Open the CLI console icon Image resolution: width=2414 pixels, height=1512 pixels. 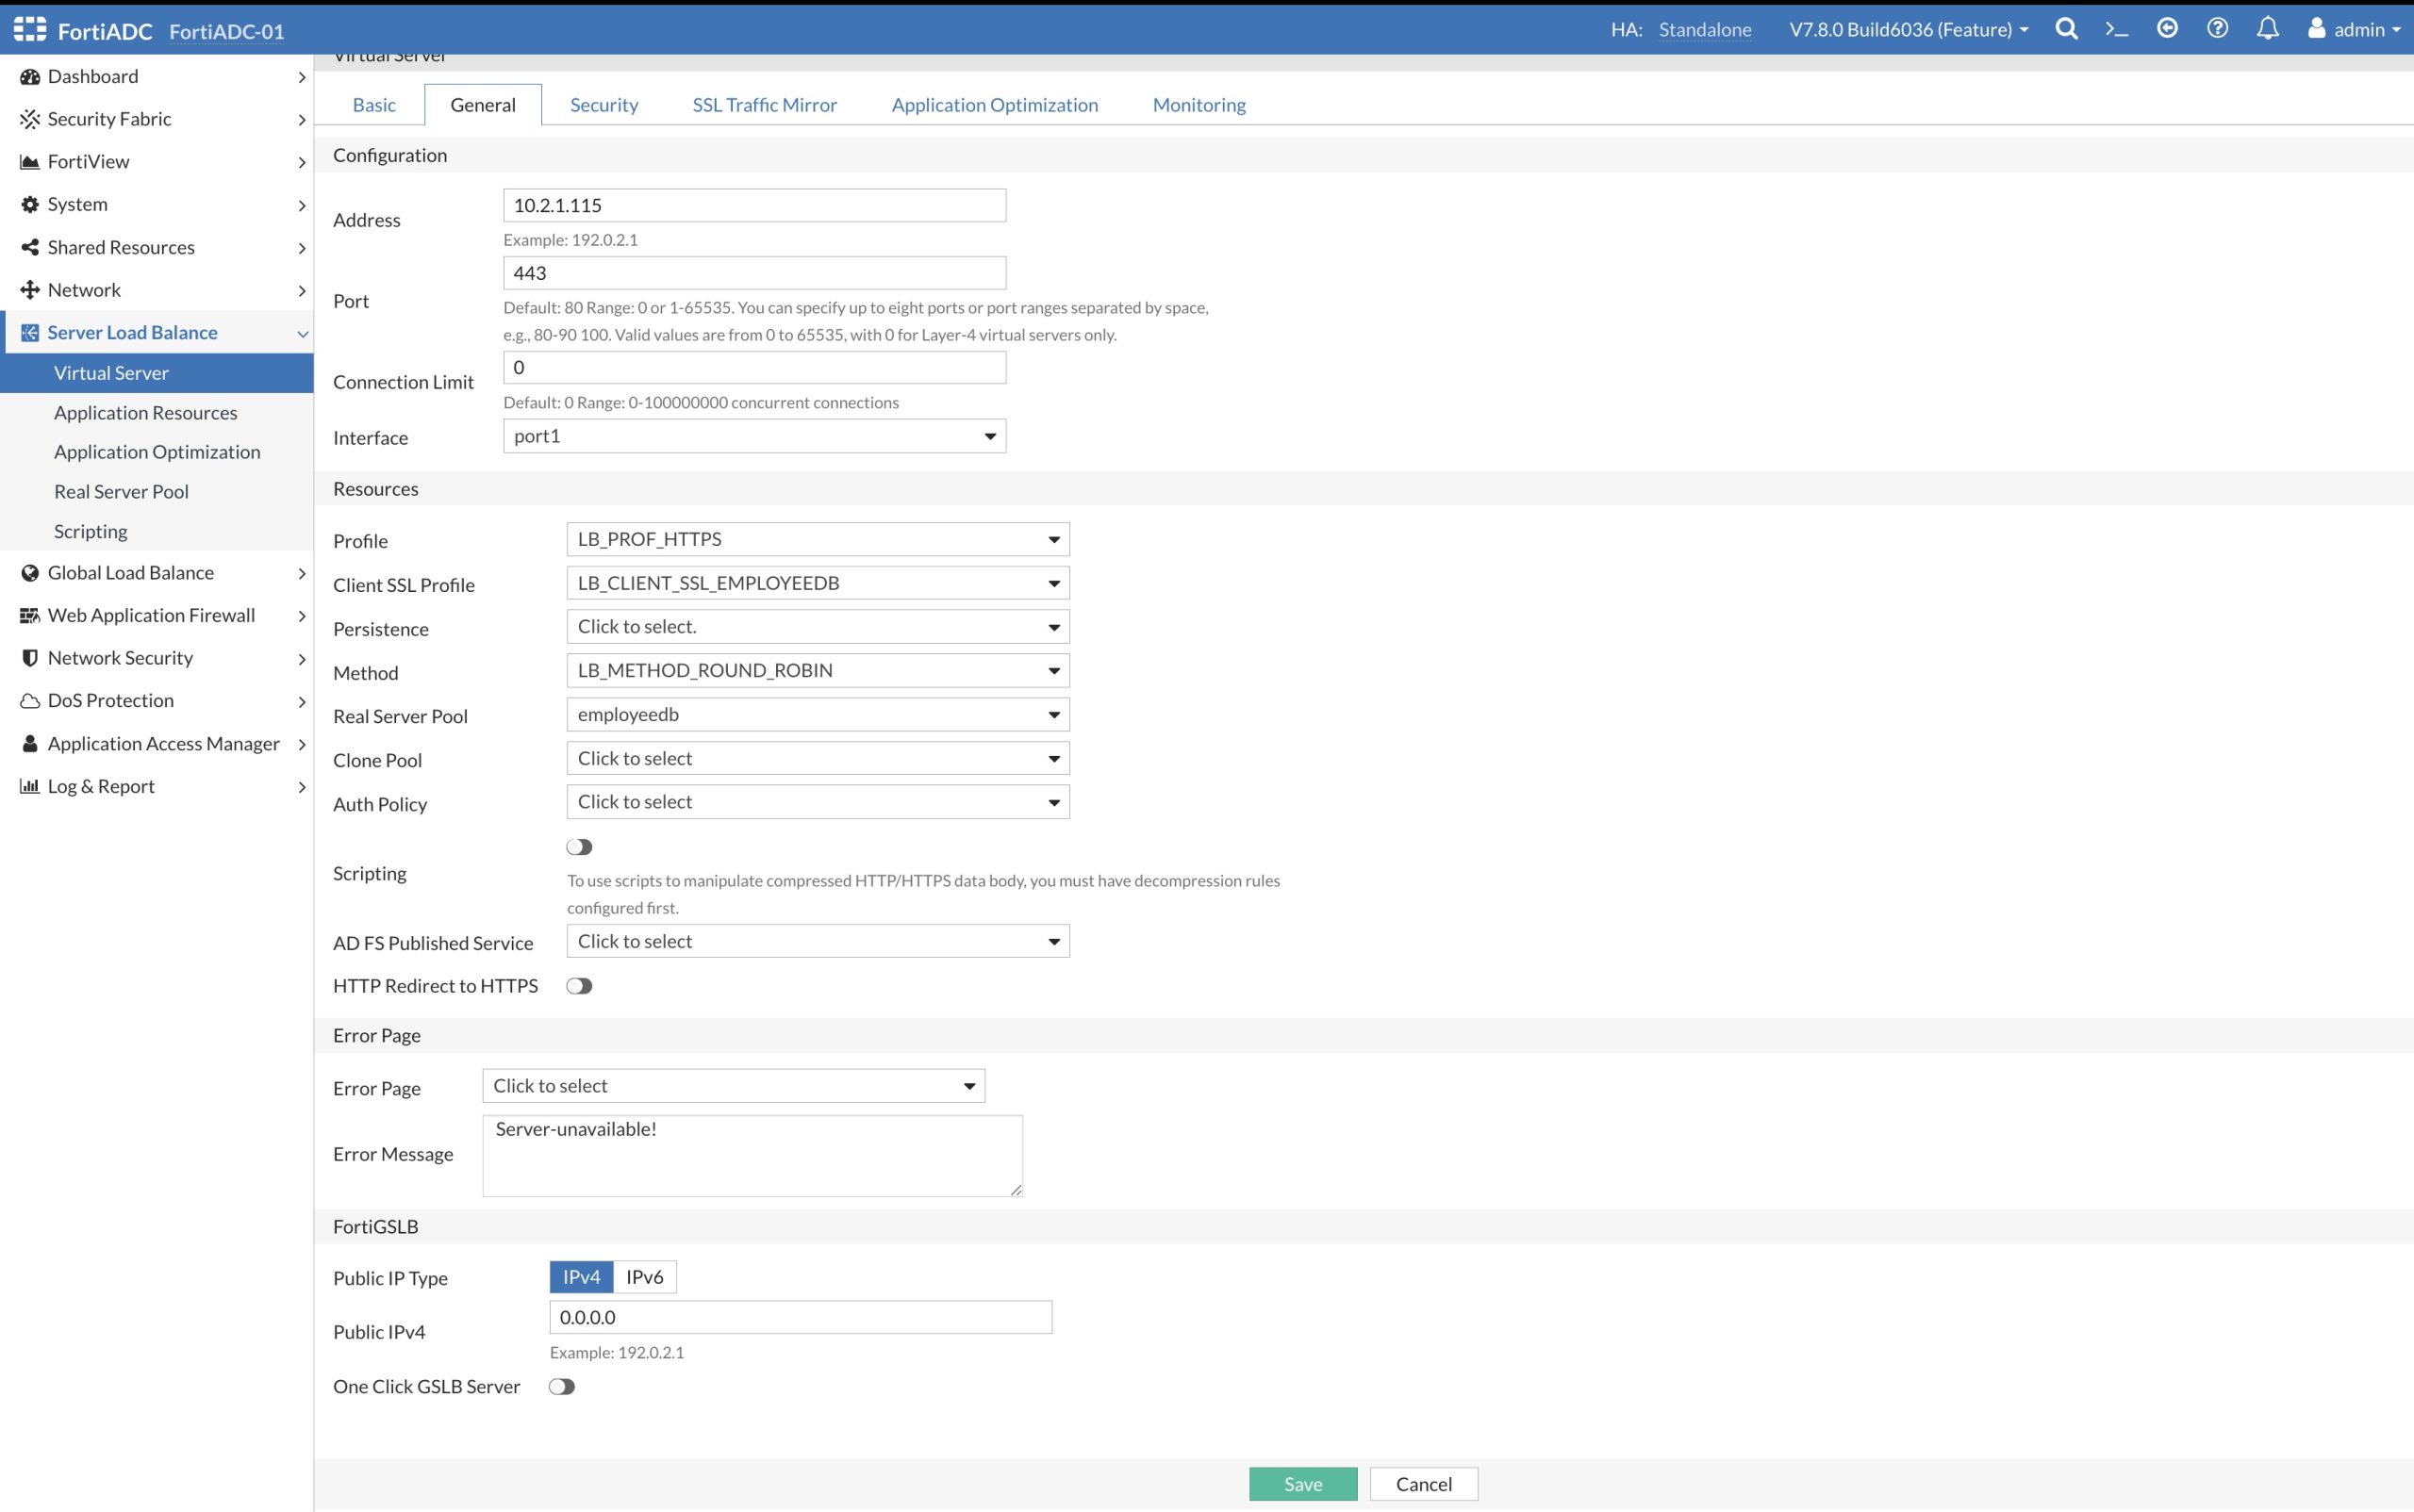click(2117, 29)
